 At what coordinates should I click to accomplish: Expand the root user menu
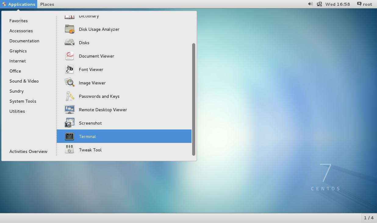click(365, 4)
